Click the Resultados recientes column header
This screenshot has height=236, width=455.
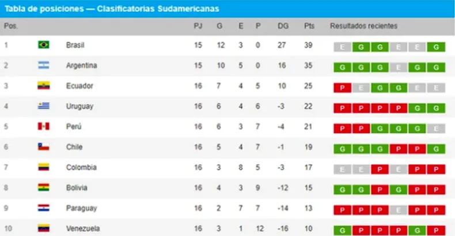point(363,26)
